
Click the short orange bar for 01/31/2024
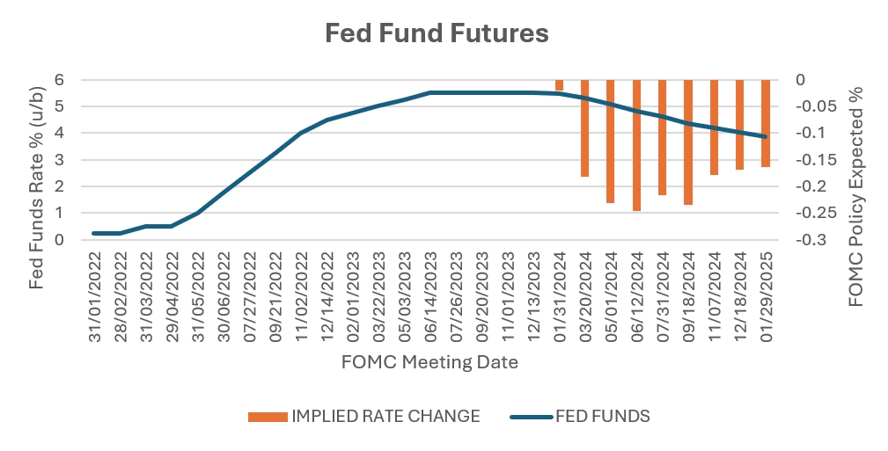pos(559,85)
